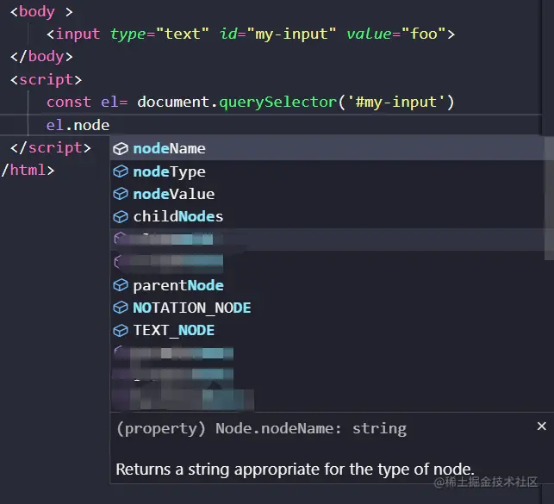
Task: Click the id attribute "my-input" value
Action: pyautogui.click(x=291, y=34)
